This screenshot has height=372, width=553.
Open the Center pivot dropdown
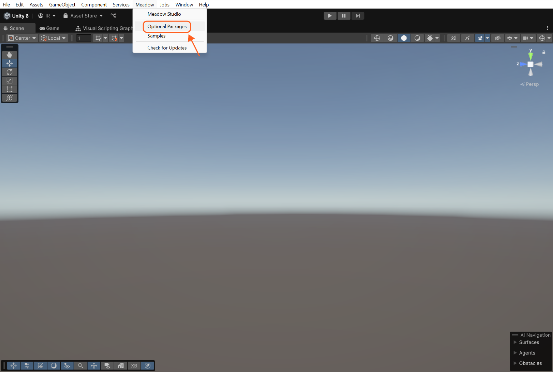coord(22,38)
